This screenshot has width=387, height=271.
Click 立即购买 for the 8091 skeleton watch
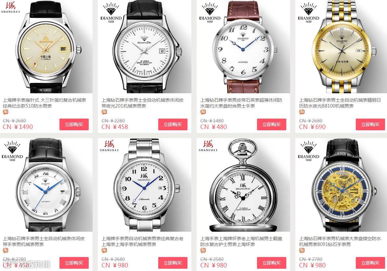click(x=370, y=263)
